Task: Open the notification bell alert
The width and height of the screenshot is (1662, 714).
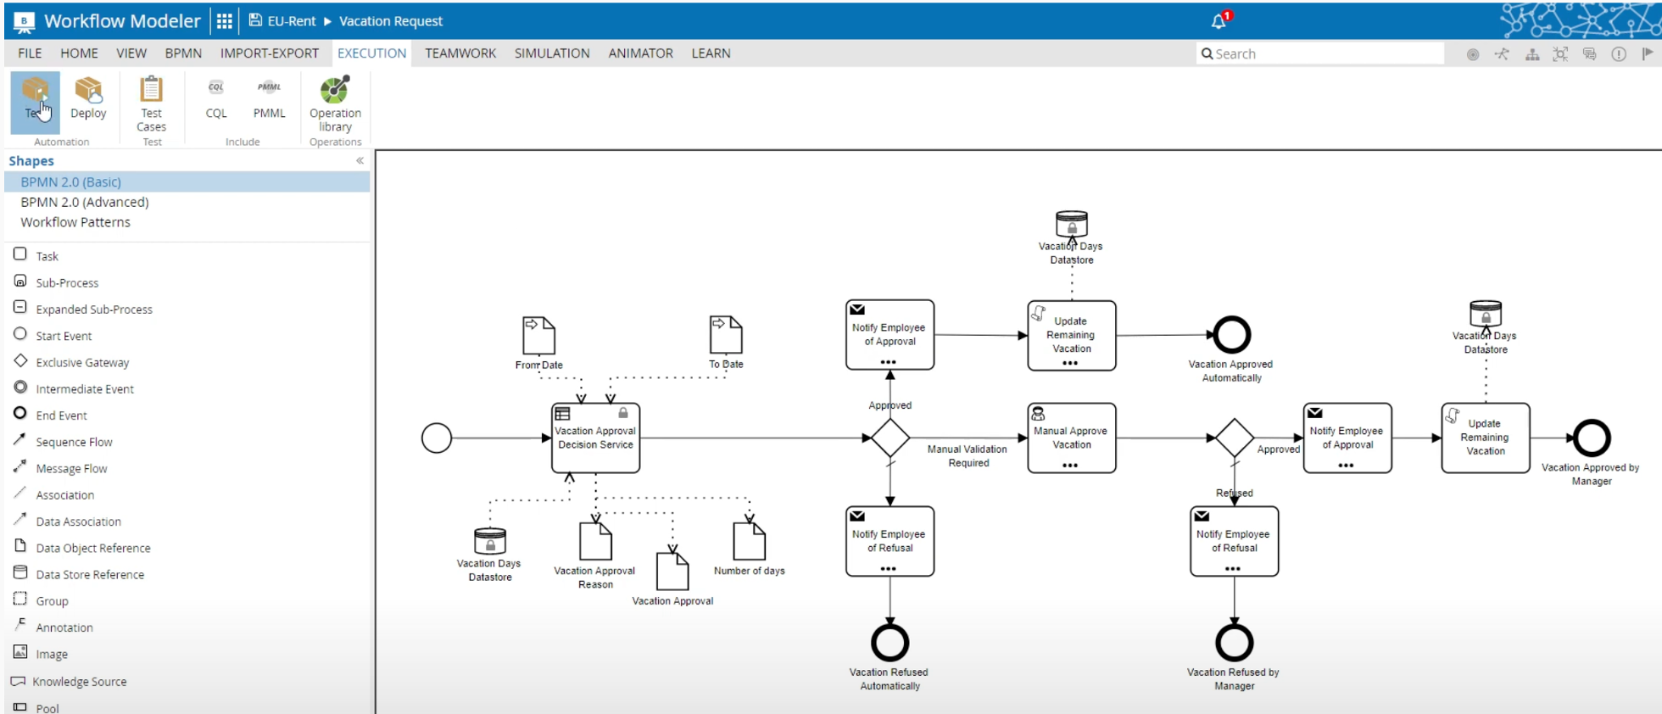Action: (1219, 21)
